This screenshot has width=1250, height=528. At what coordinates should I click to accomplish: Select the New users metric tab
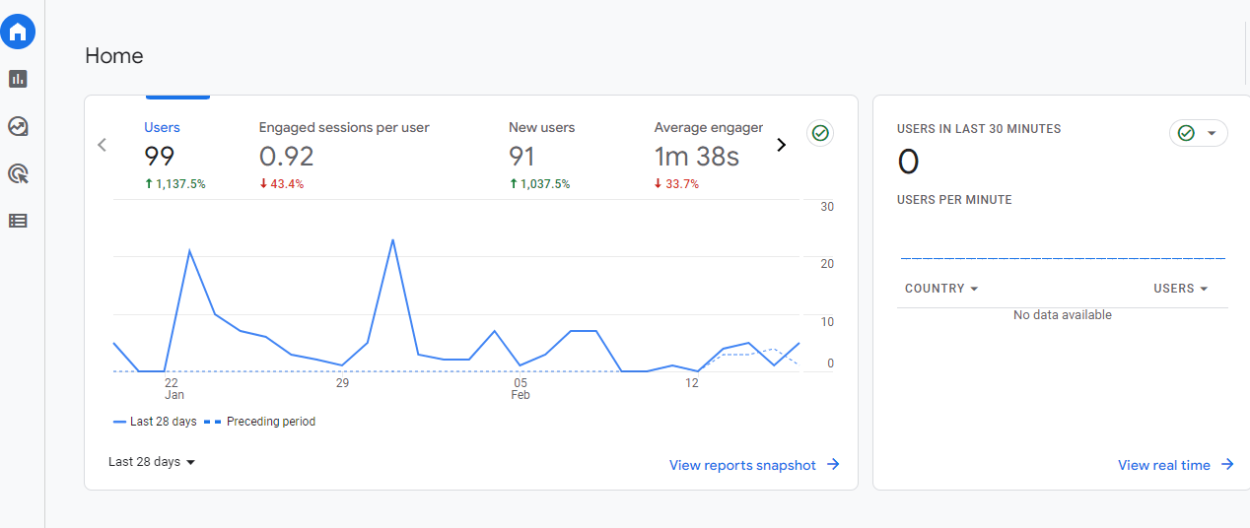pyautogui.click(x=541, y=128)
